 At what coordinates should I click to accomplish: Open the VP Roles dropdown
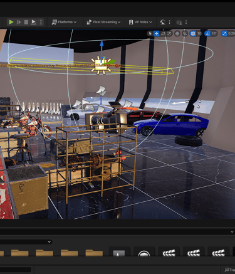(x=140, y=22)
